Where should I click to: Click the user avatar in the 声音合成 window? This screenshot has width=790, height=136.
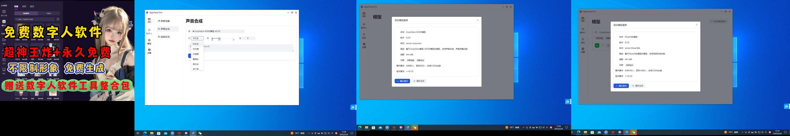click(149, 20)
